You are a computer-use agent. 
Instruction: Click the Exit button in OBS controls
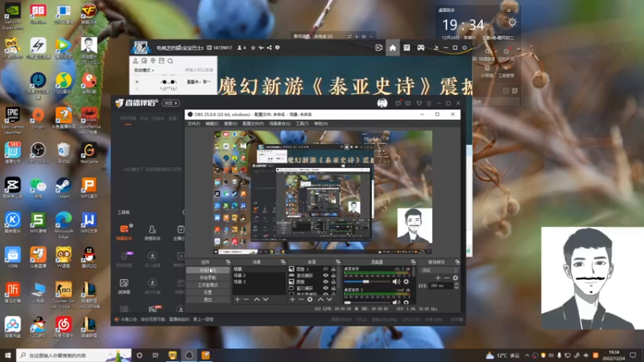(x=208, y=299)
